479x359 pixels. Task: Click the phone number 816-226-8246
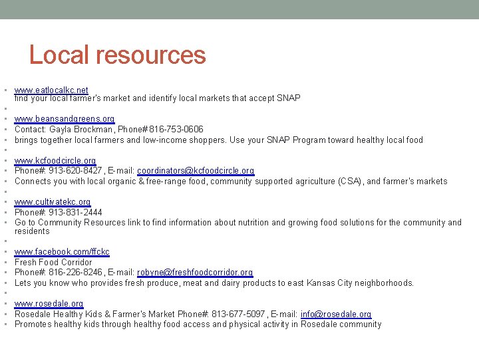(x=75, y=272)
